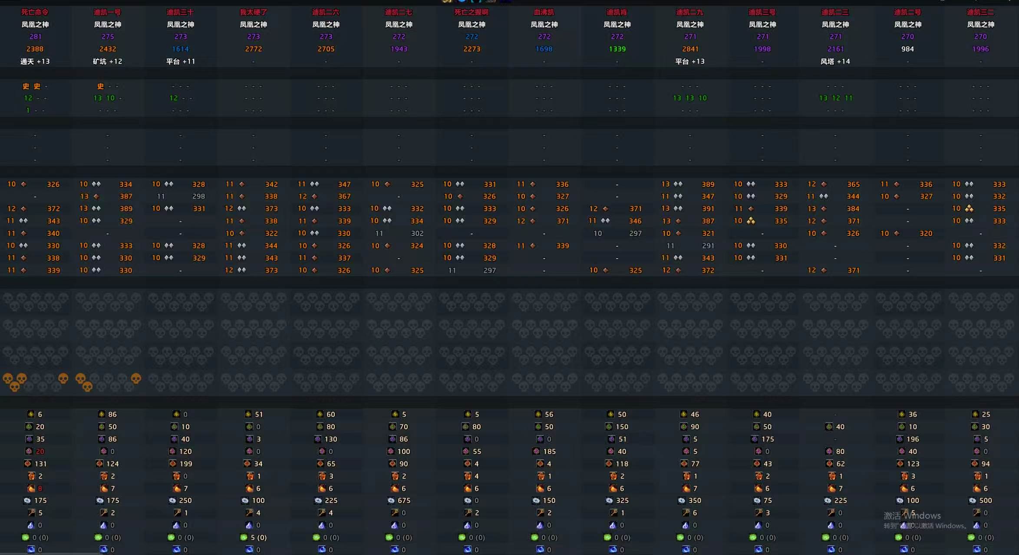The image size is (1019, 555).
Task: Click the orange rating 2841
Action: [x=690, y=49]
